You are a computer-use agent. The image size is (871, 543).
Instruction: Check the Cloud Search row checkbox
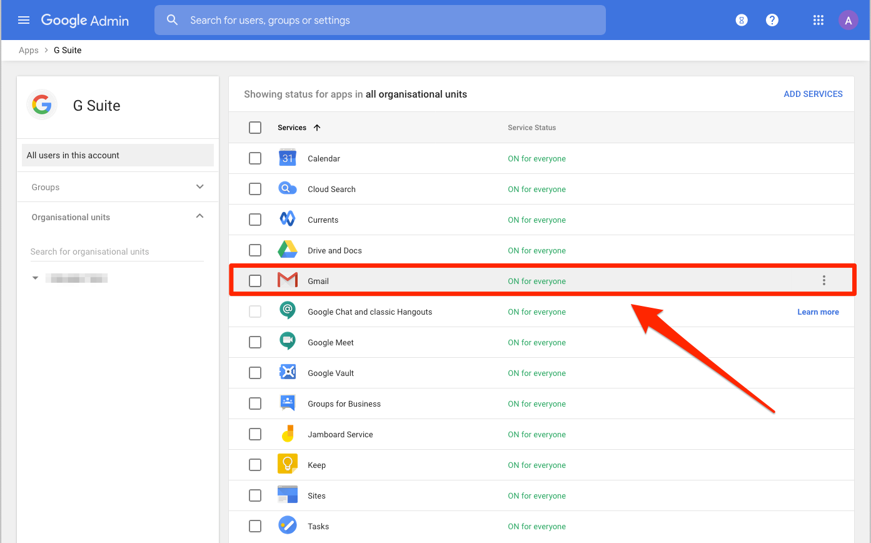point(255,189)
